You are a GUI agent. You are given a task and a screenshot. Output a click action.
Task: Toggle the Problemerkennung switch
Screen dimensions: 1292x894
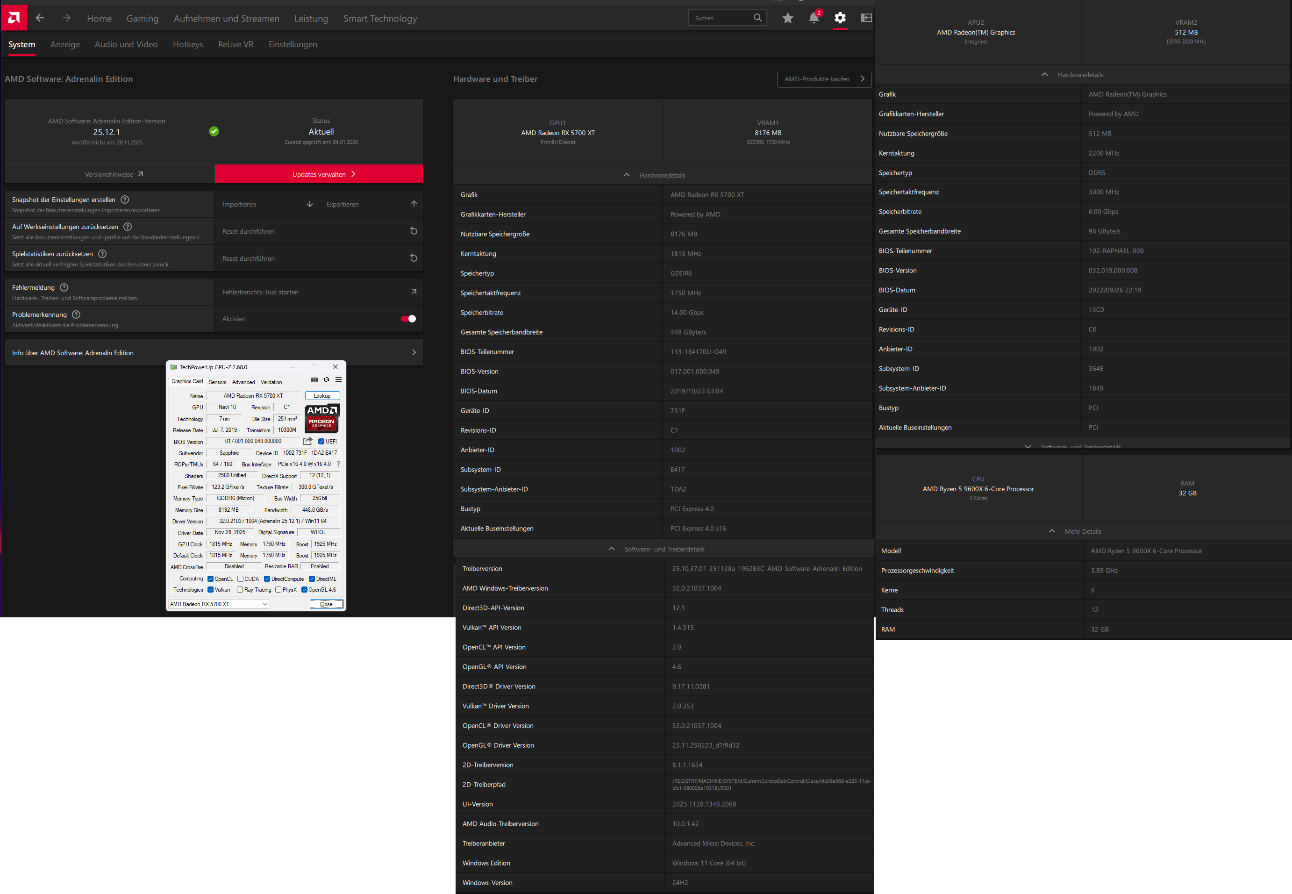click(x=408, y=319)
